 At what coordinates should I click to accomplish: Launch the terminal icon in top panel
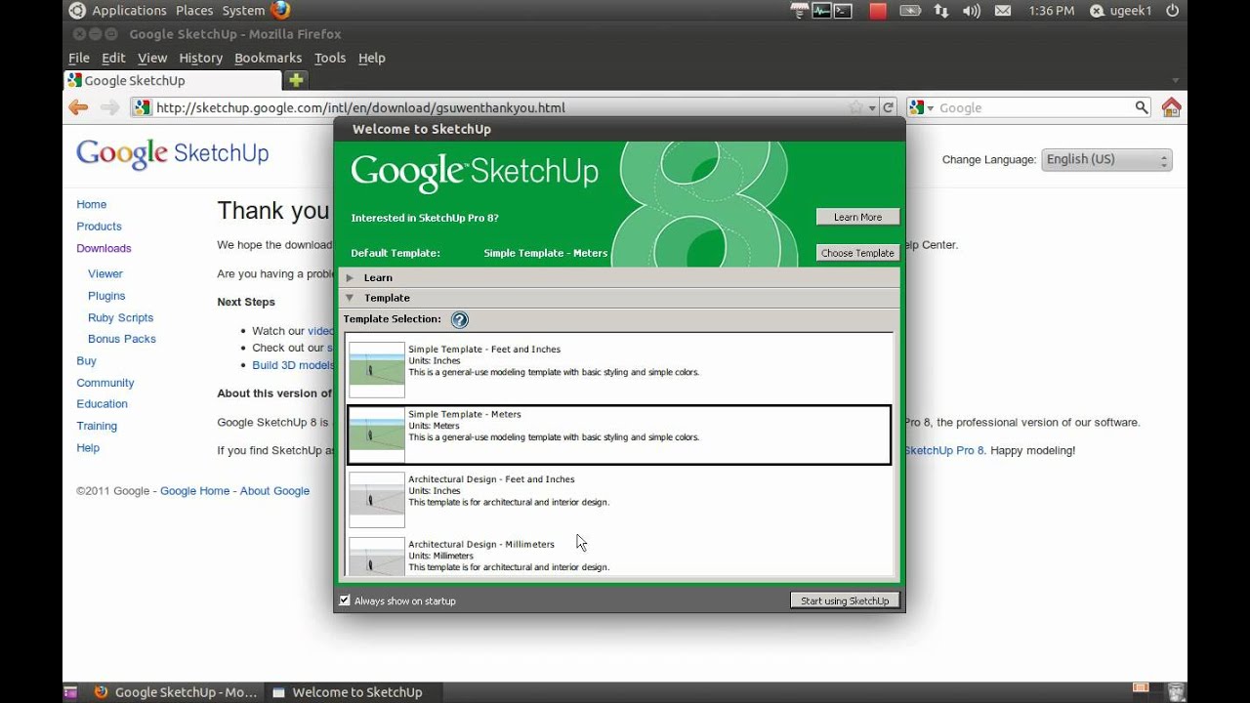(843, 11)
